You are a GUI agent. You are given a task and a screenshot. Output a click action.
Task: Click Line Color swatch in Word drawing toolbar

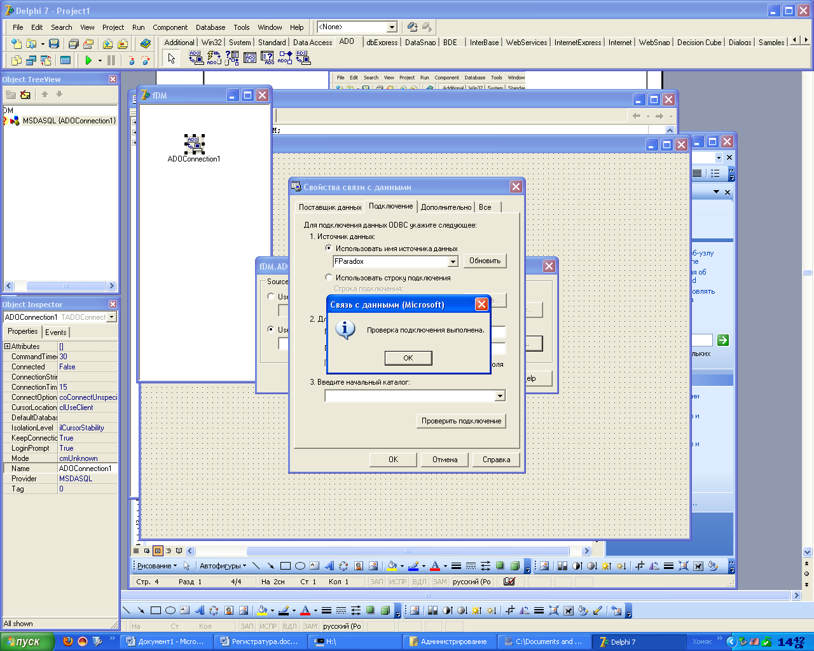point(413,566)
